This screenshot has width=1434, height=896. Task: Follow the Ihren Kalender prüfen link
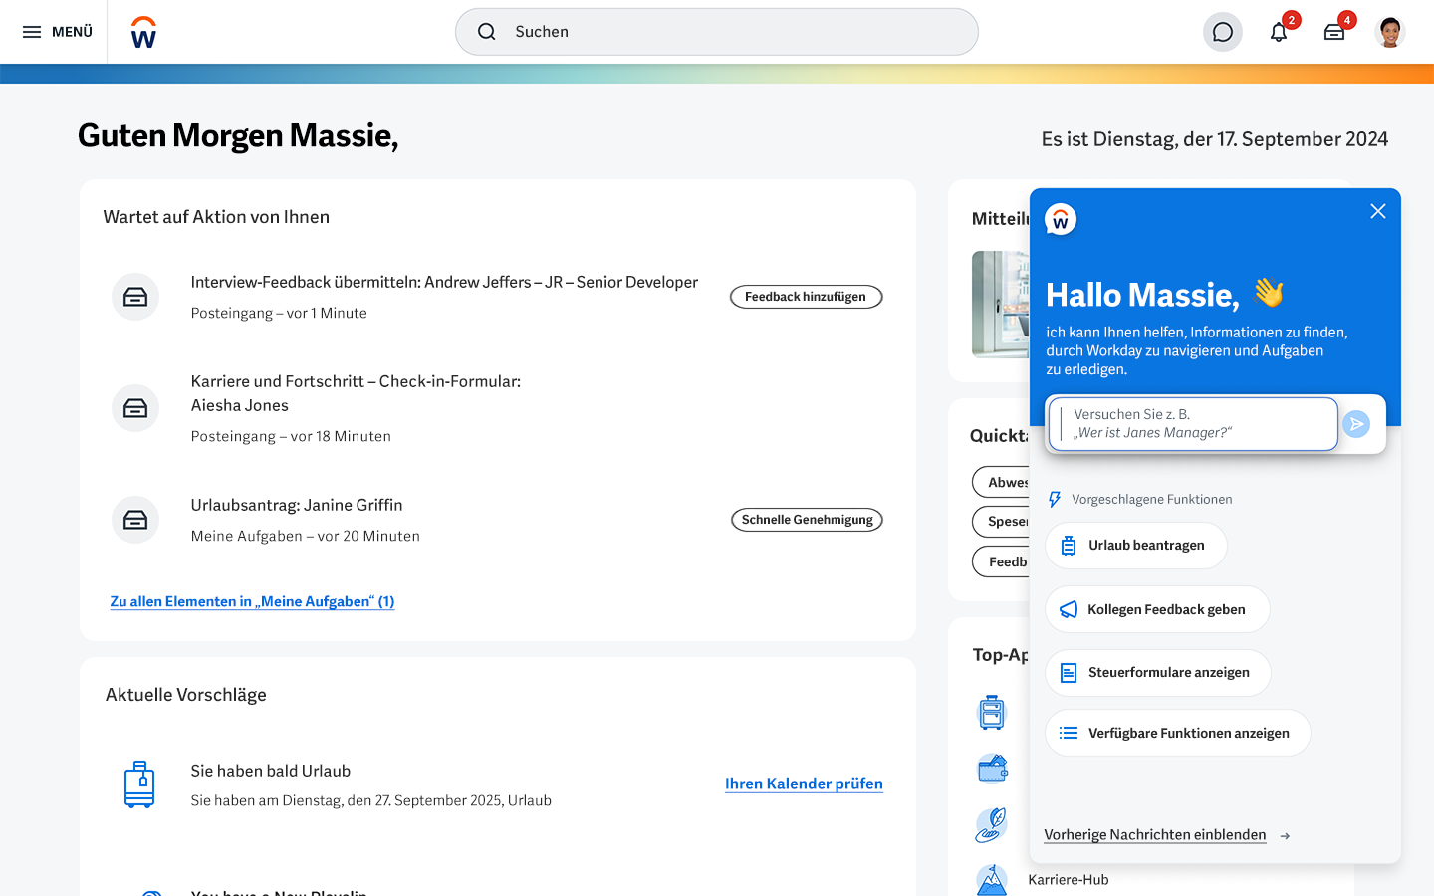coord(803,784)
